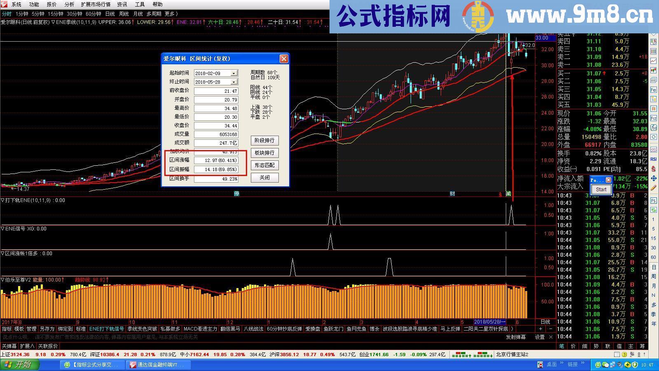This screenshot has height=371, width=659.
Task: Click the 开盘价 value field
Action: [x=216, y=100]
